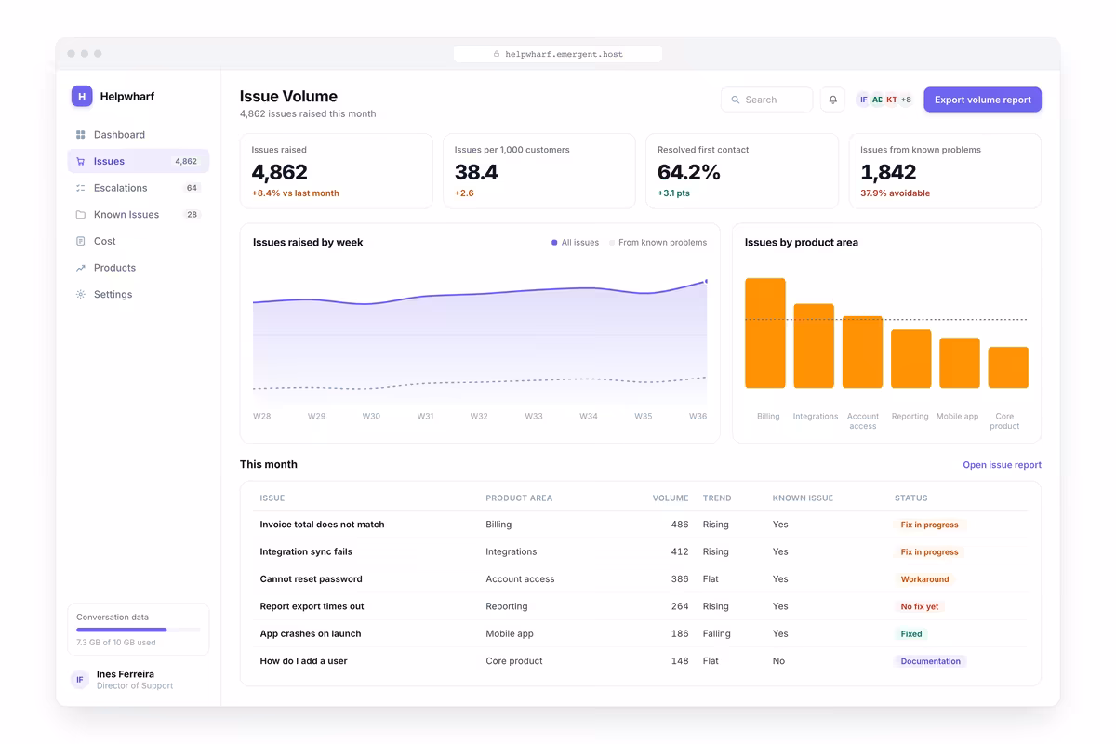
Task: Open the App crashes on launch issue
Action: [640, 633]
